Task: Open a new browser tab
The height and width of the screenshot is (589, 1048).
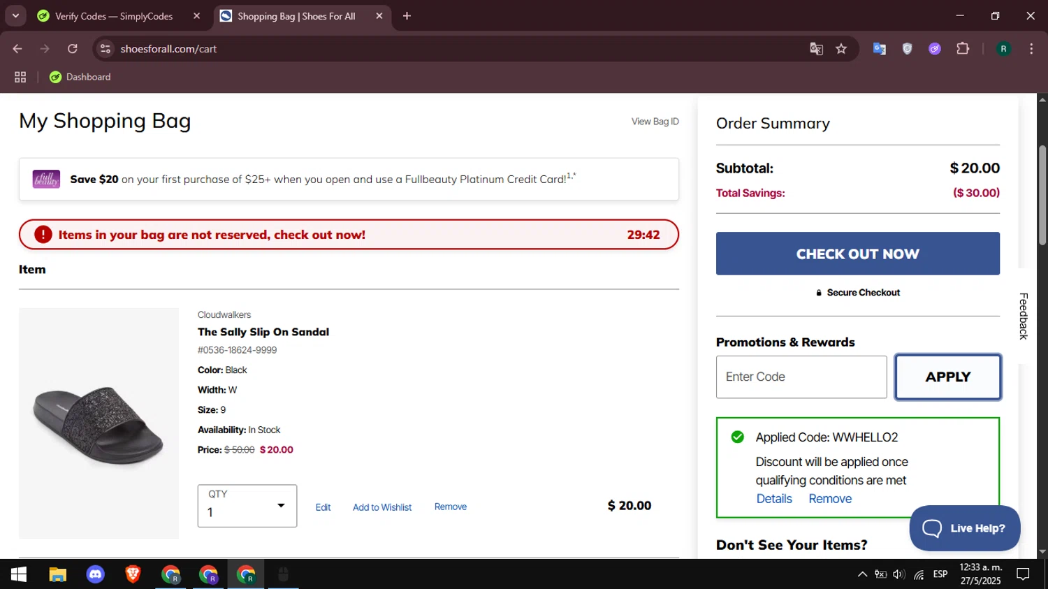Action: click(407, 16)
